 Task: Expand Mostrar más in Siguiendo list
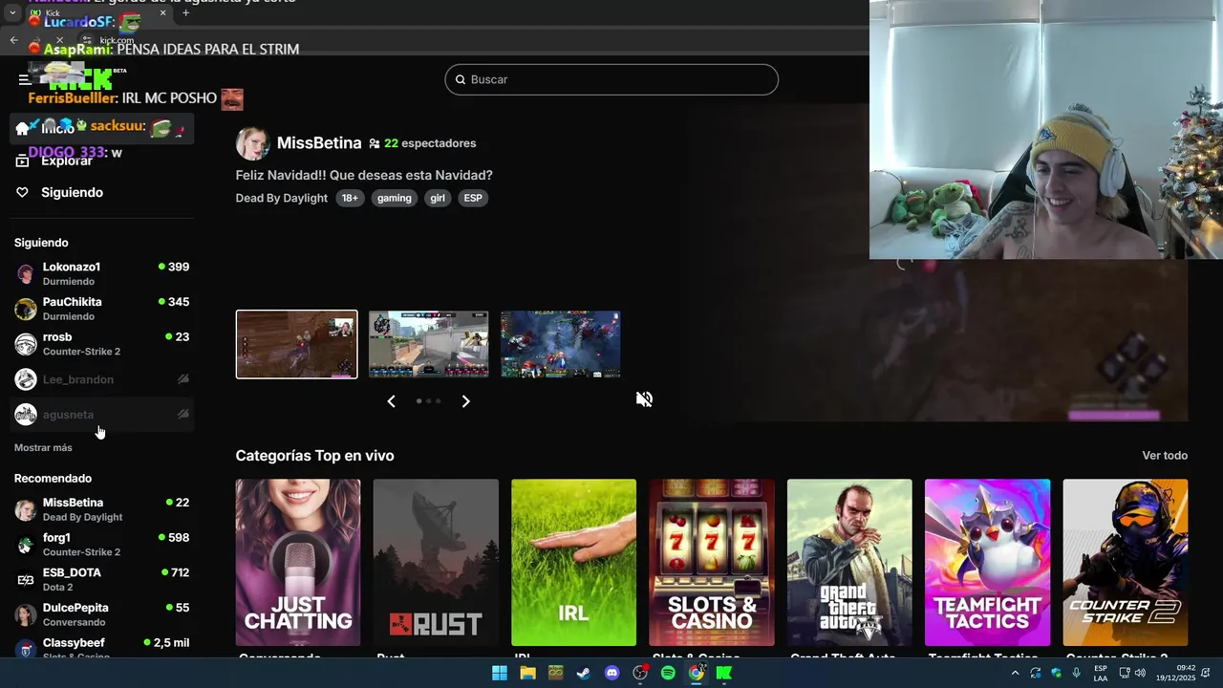[x=43, y=447]
